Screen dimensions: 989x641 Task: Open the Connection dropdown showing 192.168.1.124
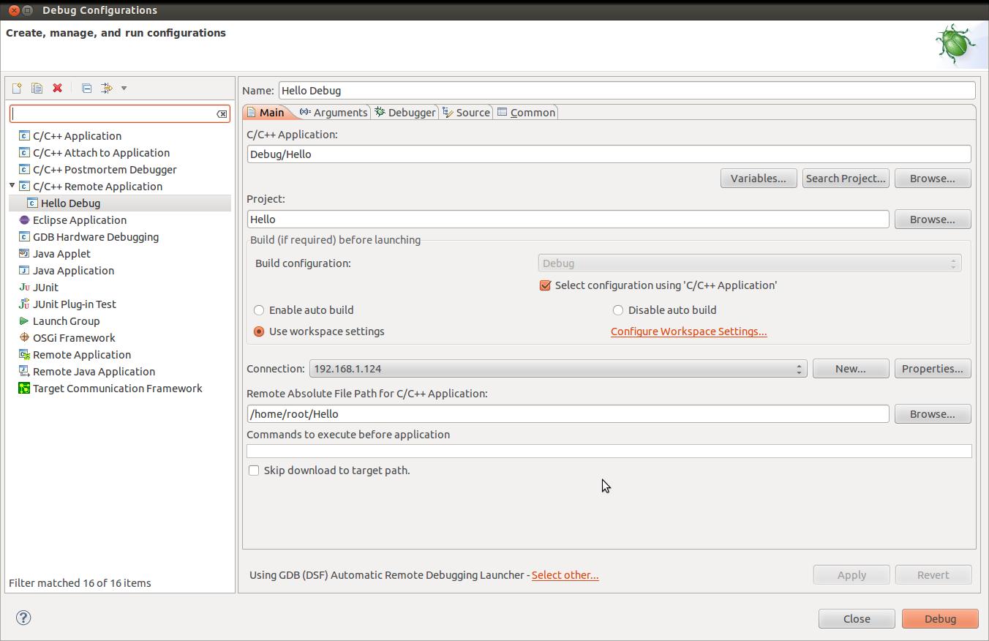(x=557, y=369)
